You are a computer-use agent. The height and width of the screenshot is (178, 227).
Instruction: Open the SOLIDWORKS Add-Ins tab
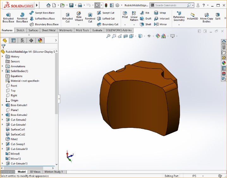click(x=119, y=30)
